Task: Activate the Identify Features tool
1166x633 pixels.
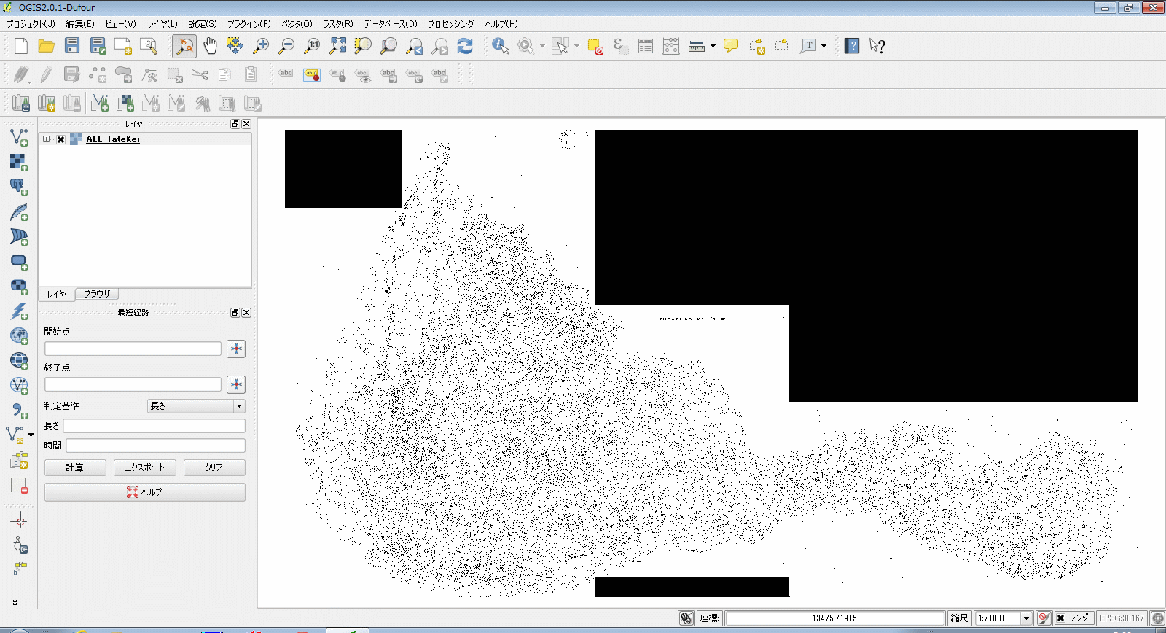Action: point(500,46)
